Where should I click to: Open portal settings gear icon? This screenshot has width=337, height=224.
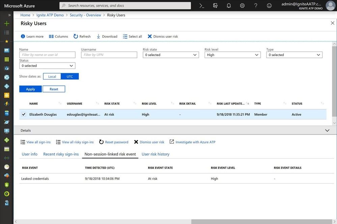pyautogui.click(x=242, y=6)
